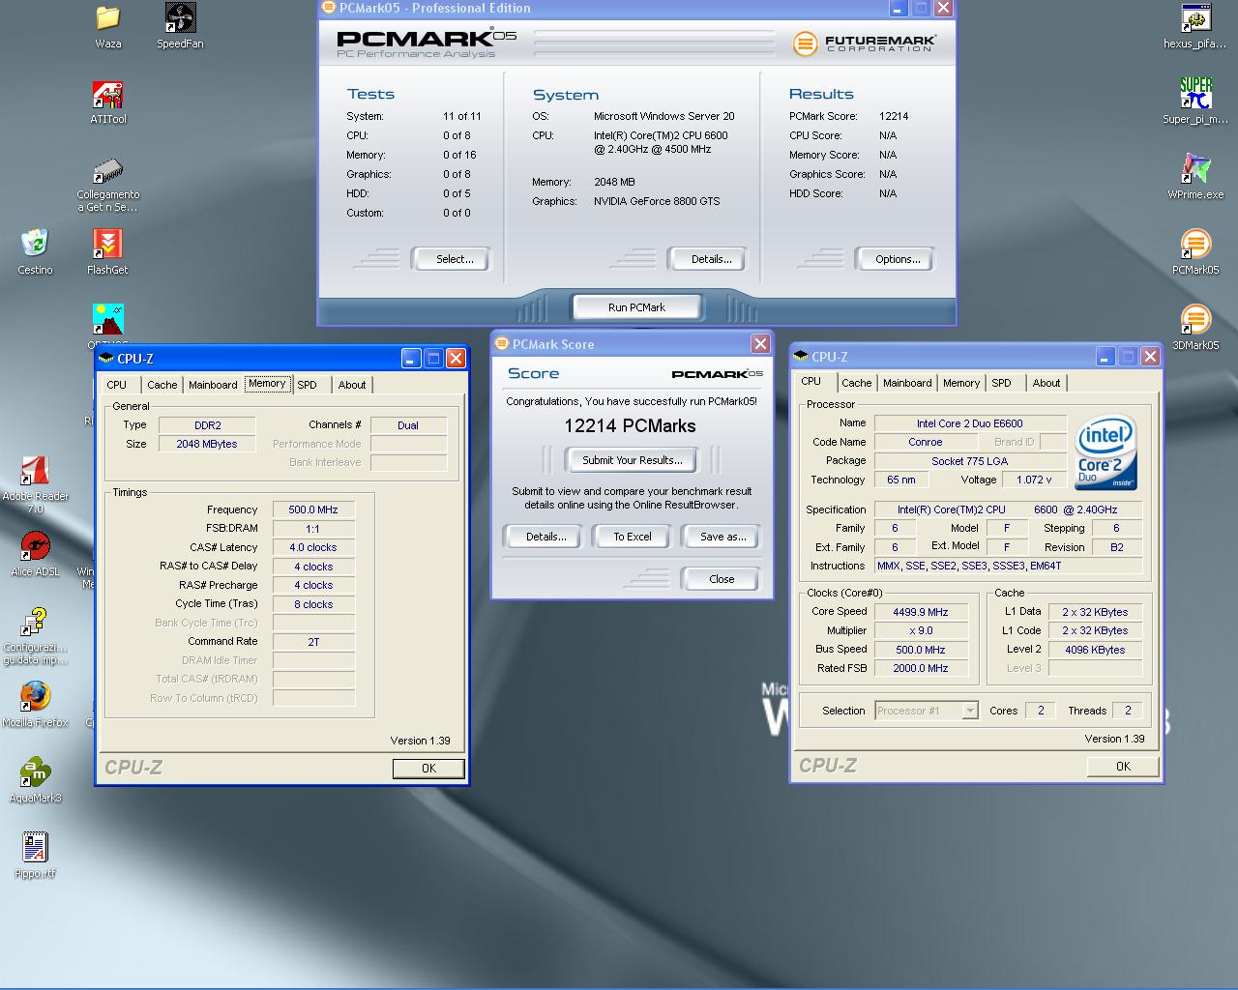Click Package Socket 775 LGA value
The height and width of the screenshot is (990, 1238).
point(970,461)
